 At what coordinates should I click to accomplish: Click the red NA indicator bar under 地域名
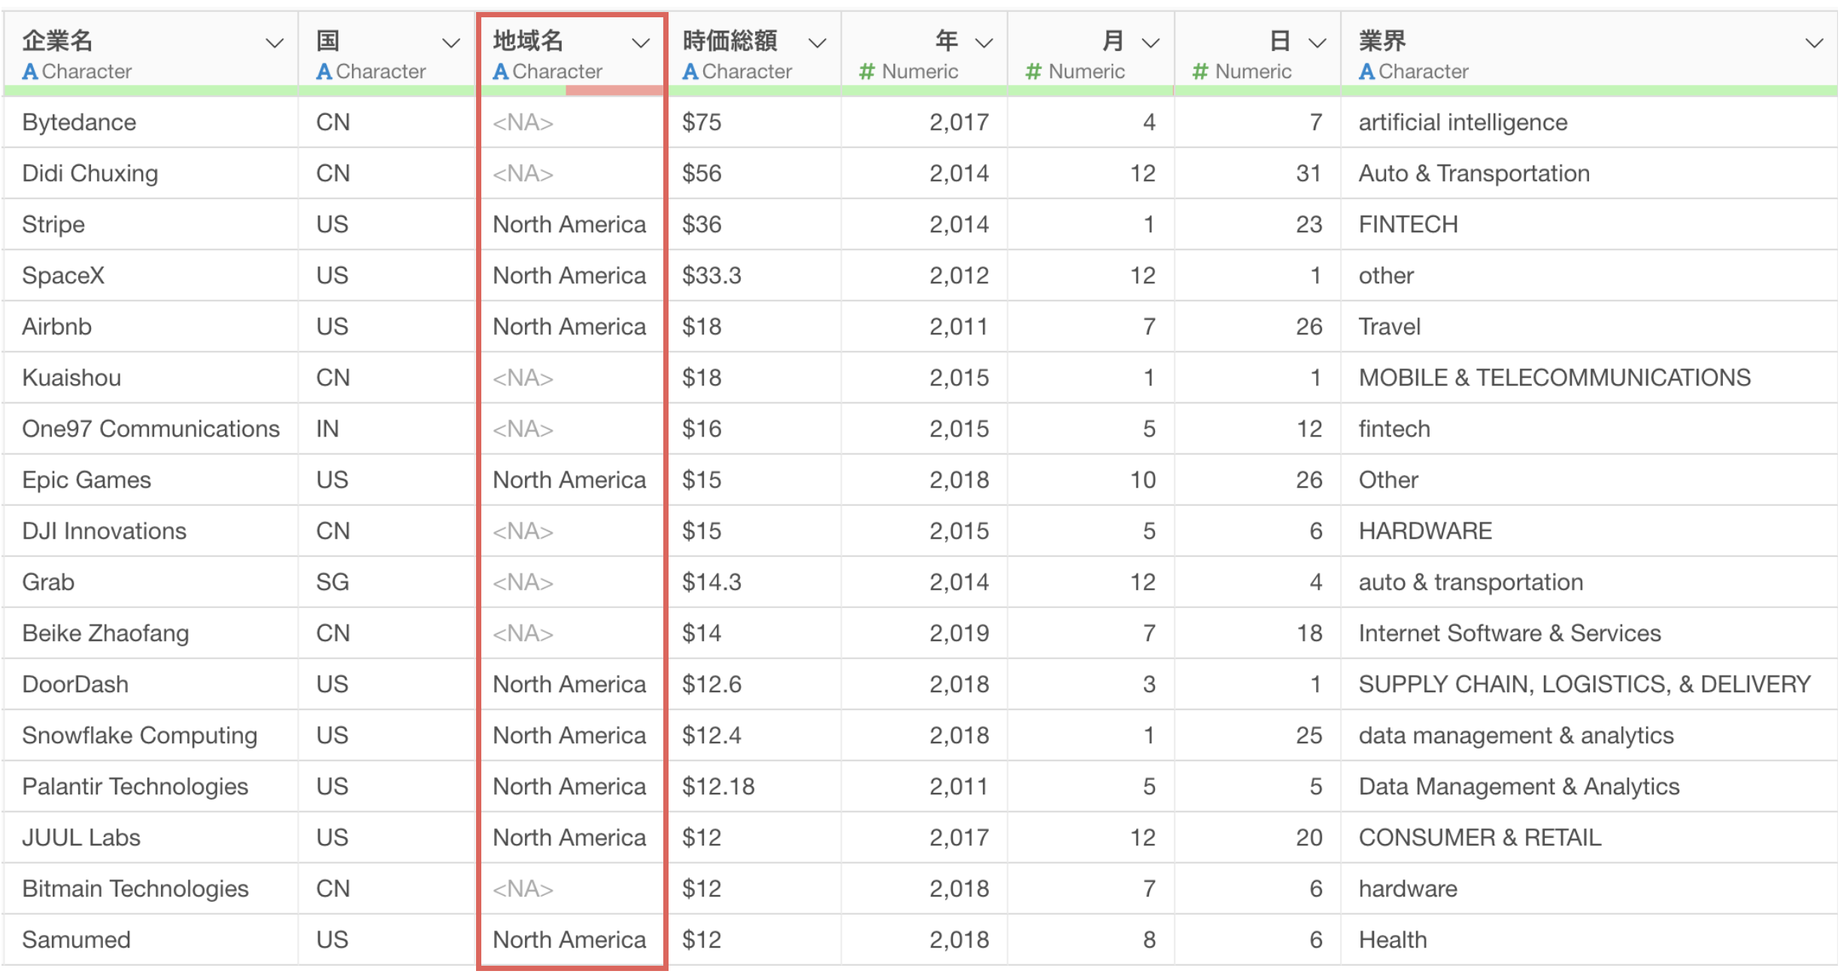click(x=614, y=91)
